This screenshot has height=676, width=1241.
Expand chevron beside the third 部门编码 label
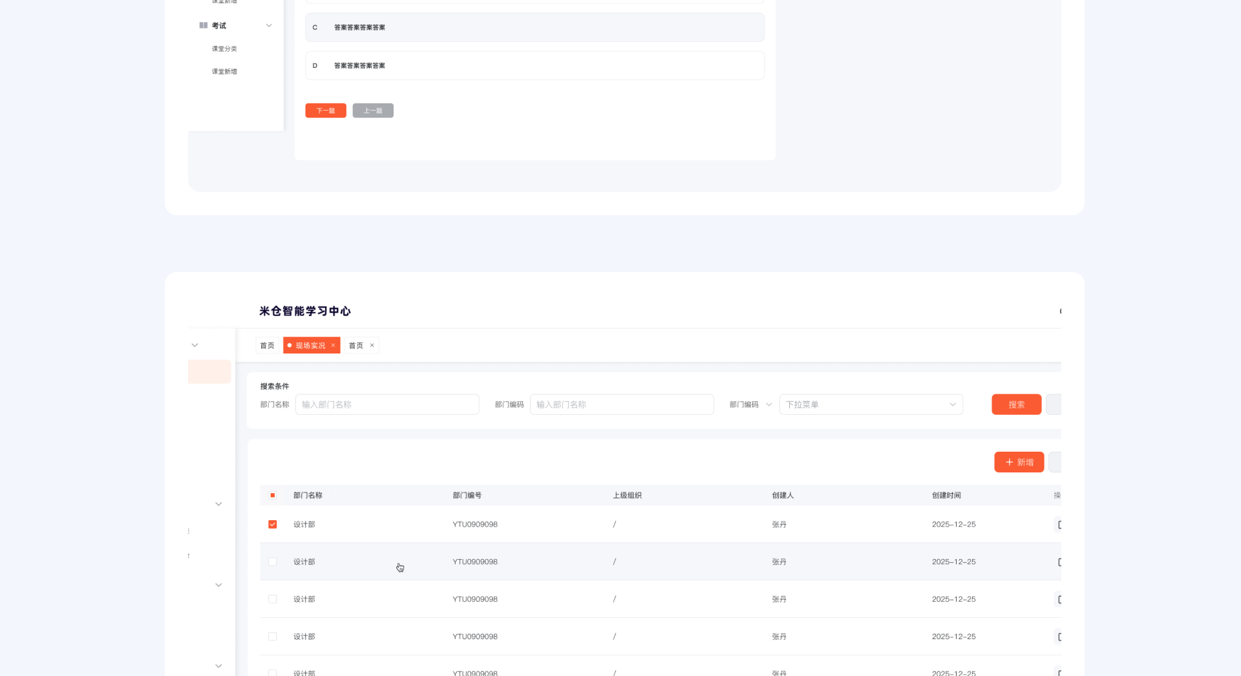[x=769, y=405]
